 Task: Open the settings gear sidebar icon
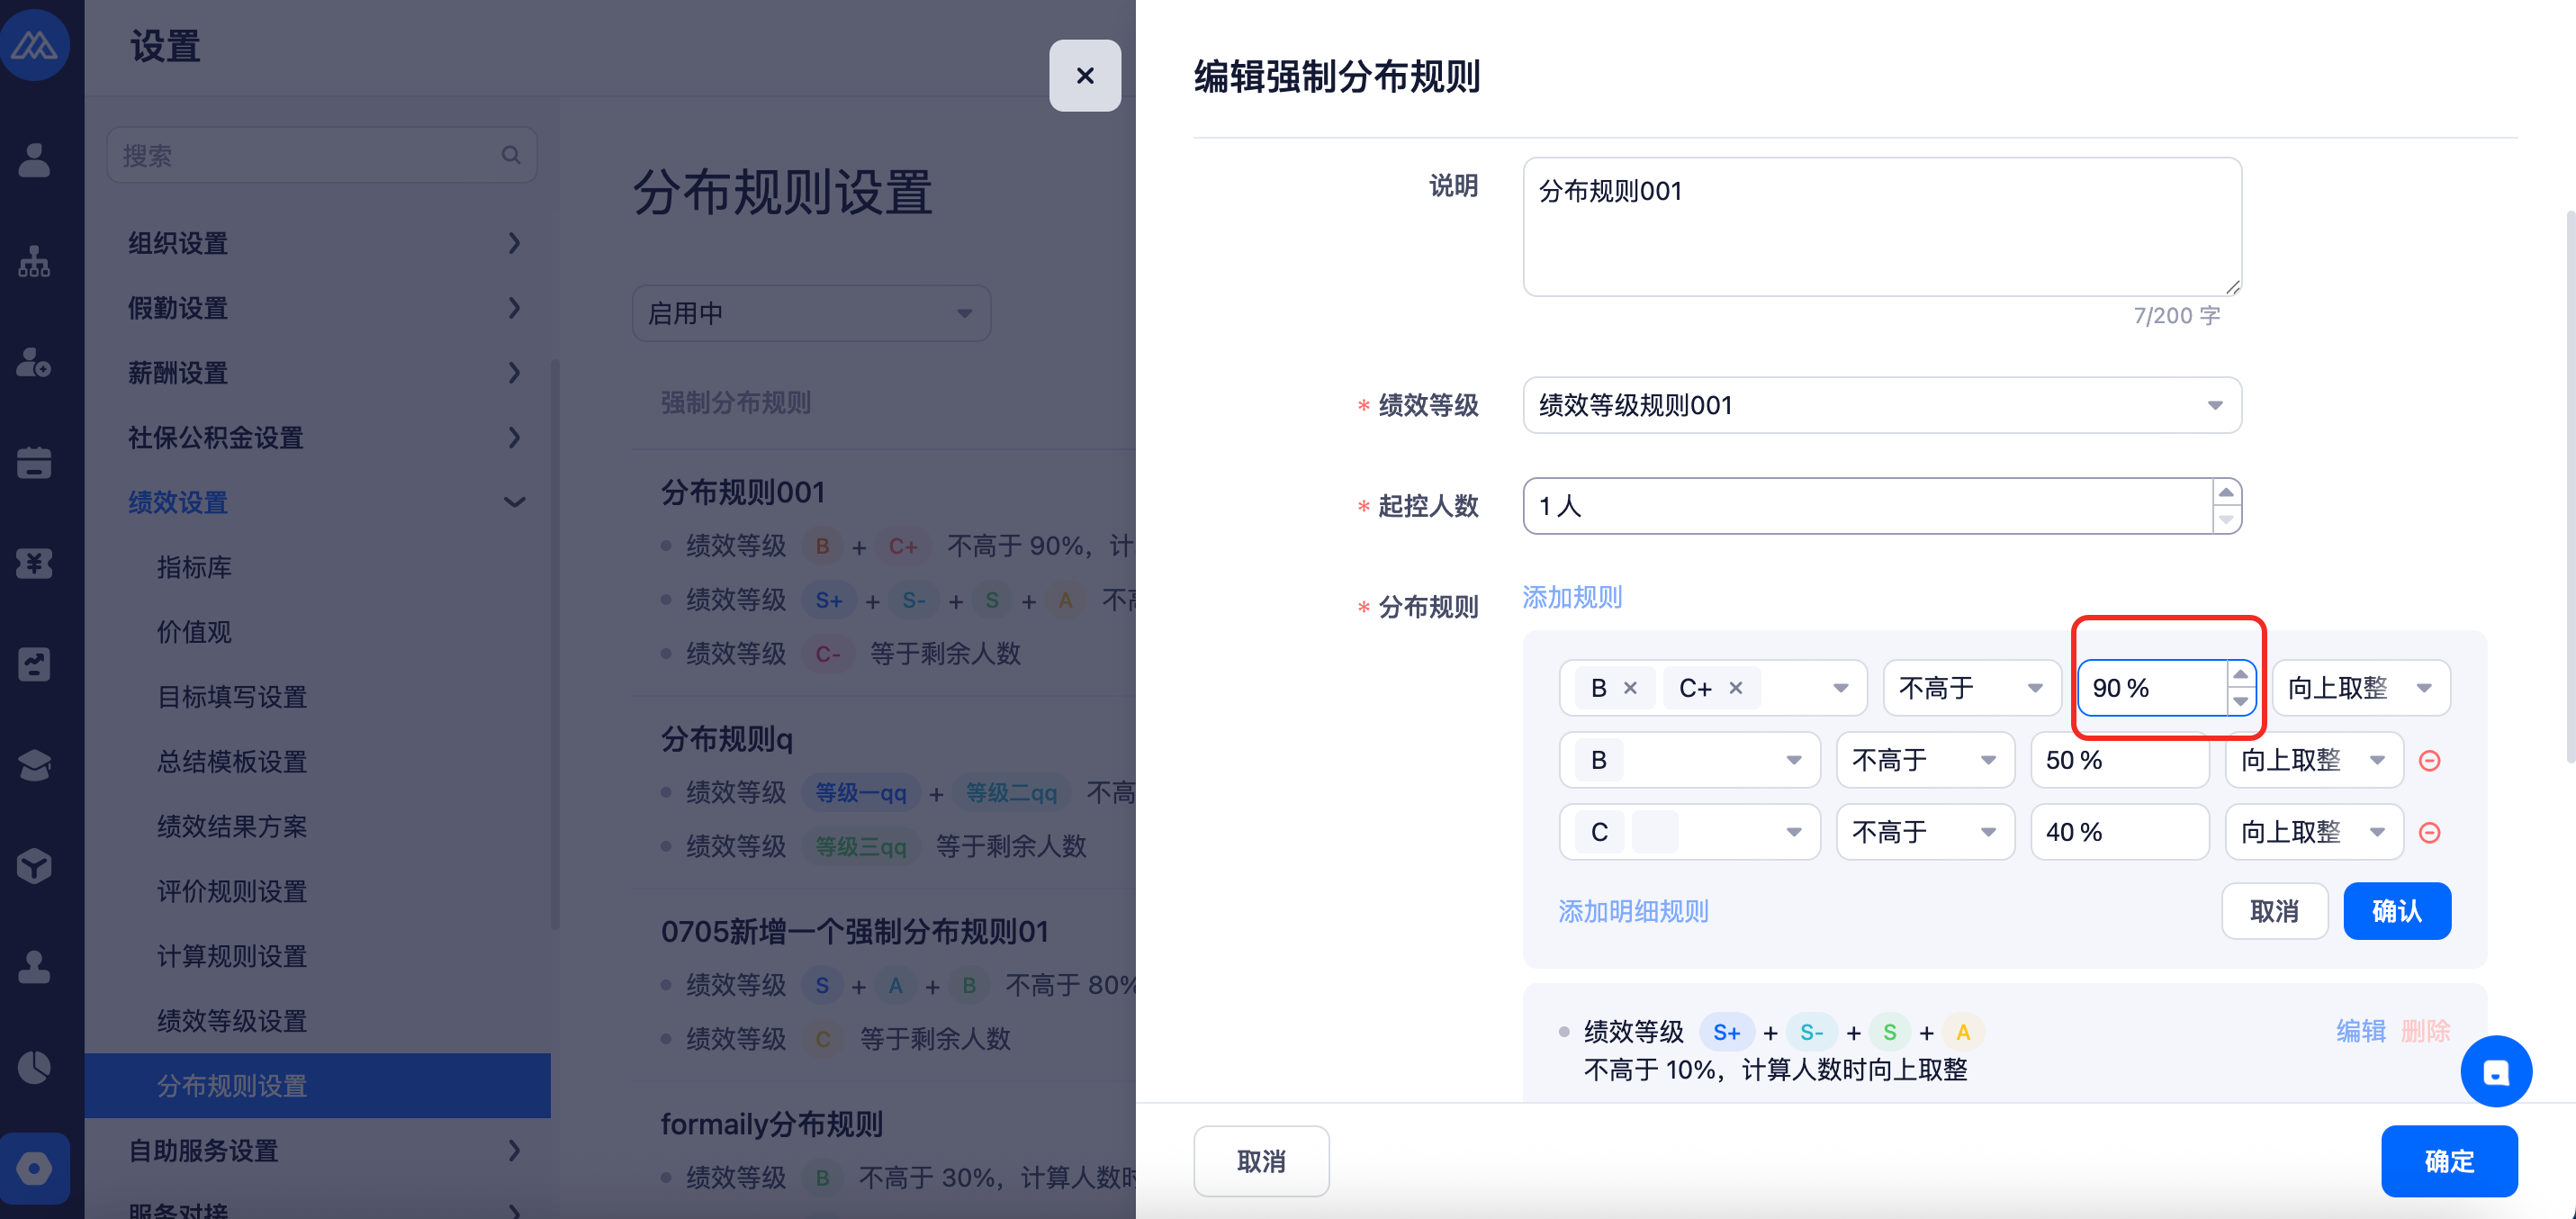[35, 1168]
